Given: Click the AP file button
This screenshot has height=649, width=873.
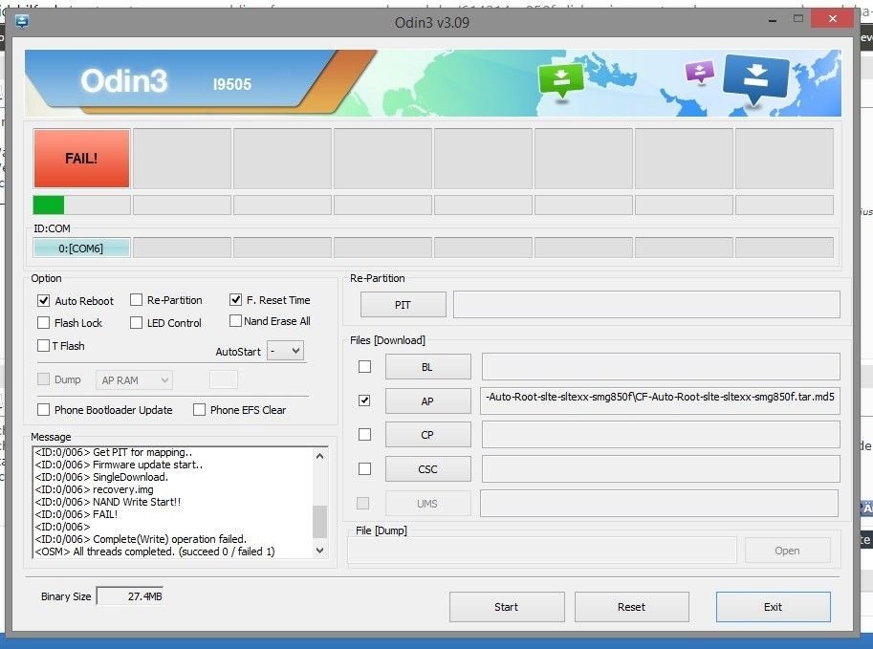Looking at the screenshot, I should [x=427, y=400].
